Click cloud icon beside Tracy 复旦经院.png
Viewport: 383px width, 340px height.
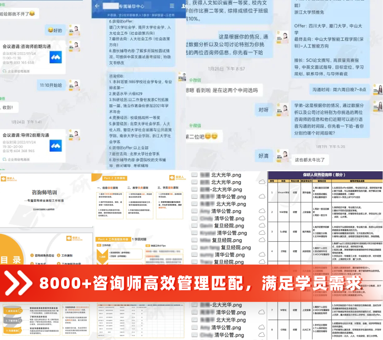click(262, 262)
